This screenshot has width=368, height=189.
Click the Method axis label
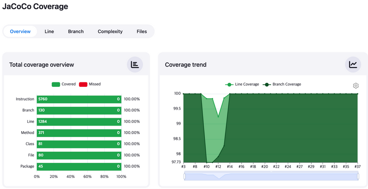tap(28, 133)
